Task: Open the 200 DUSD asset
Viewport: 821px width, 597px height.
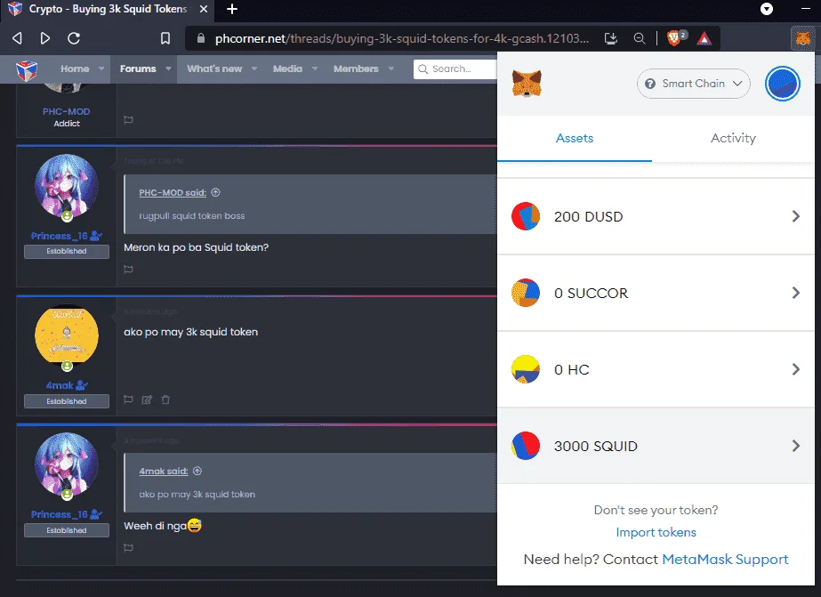Action: click(656, 217)
